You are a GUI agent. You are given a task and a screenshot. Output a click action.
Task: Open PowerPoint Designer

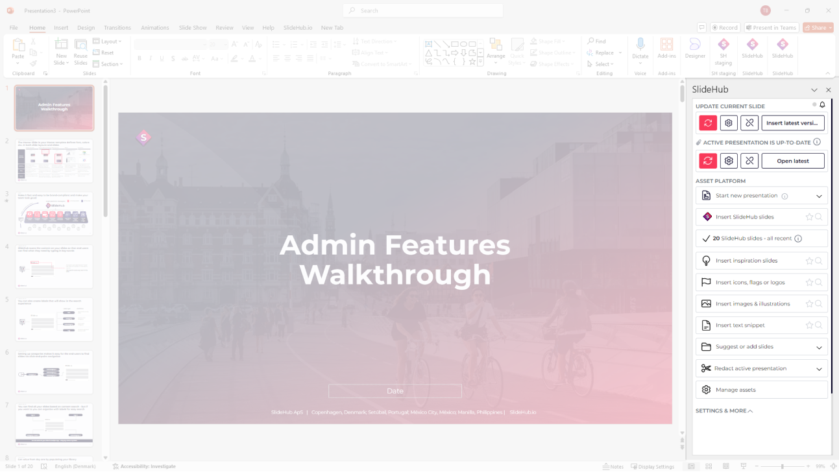coord(694,51)
